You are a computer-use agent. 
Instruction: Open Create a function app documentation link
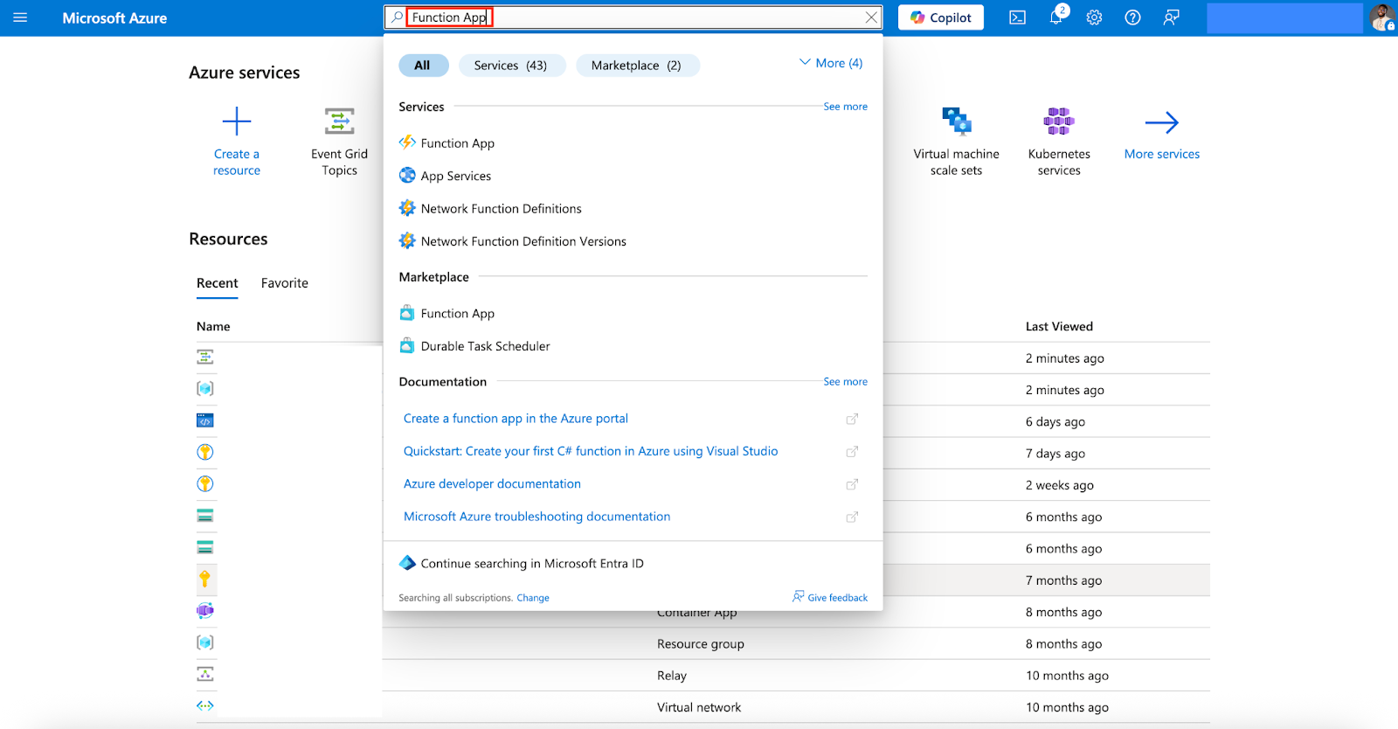click(516, 419)
